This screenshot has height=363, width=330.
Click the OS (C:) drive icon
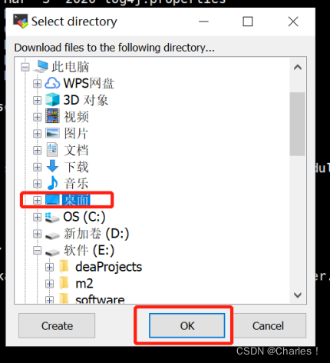coord(52,218)
